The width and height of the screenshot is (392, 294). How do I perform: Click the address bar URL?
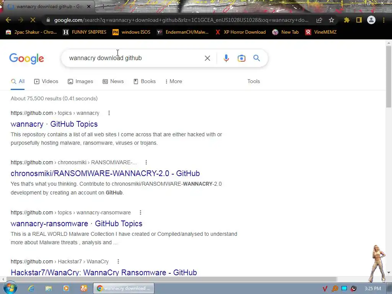[x=181, y=20]
